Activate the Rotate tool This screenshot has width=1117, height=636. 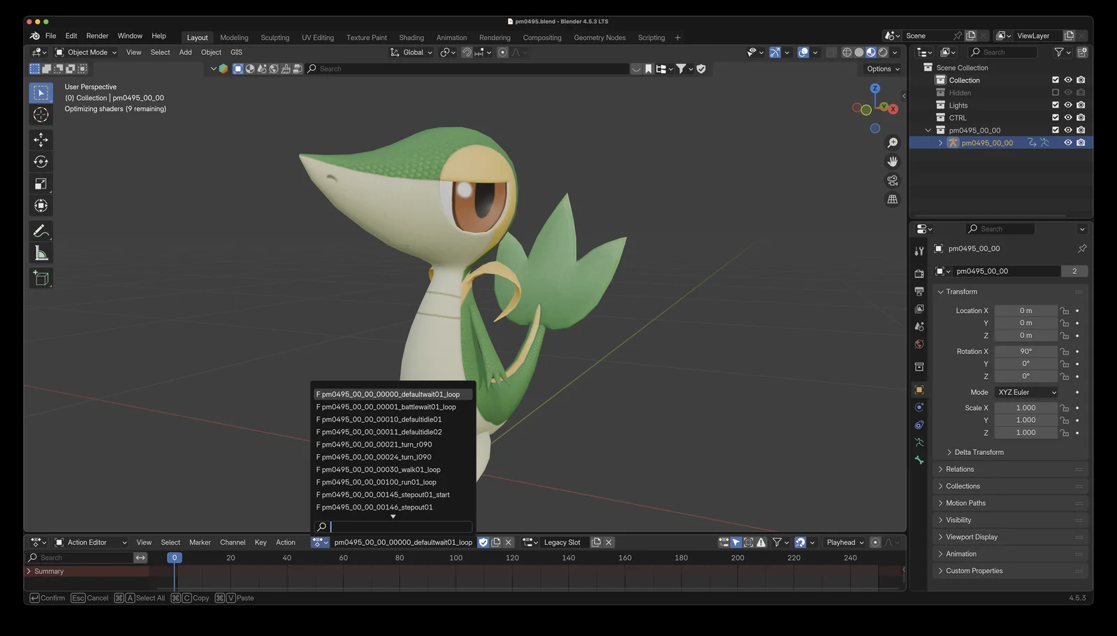(x=41, y=162)
